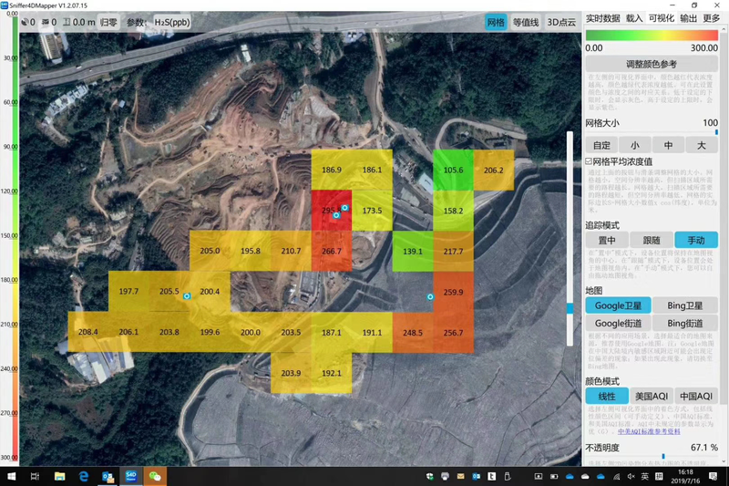
Task: Open WeChat from the taskbar
Action: click(155, 476)
